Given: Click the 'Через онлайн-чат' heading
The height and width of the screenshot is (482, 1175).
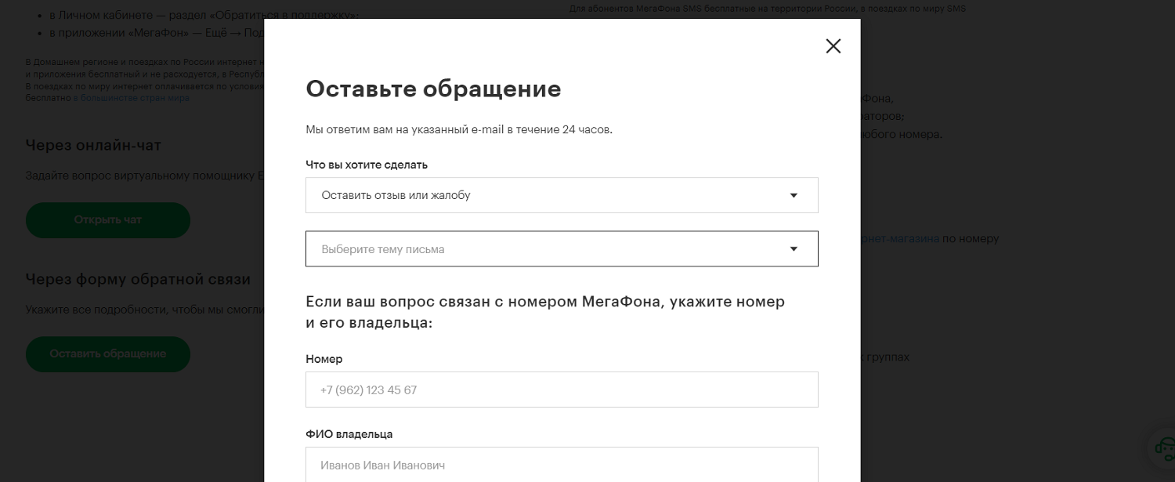Looking at the screenshot, I should click(93, 145).
